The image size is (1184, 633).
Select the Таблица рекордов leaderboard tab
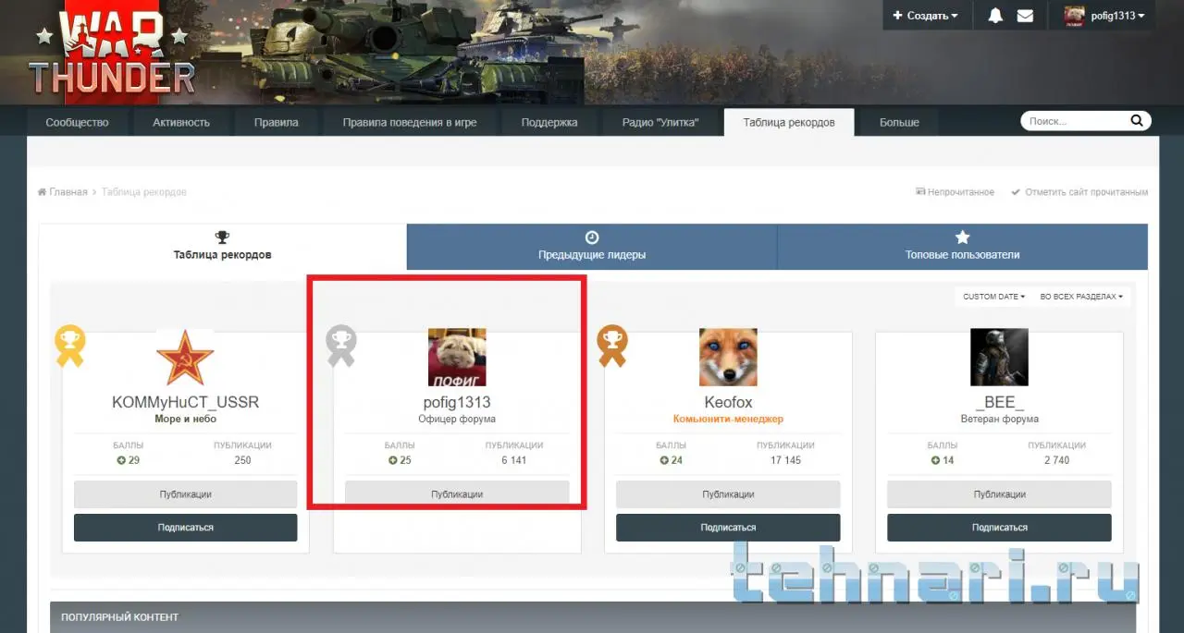(222, 246)
